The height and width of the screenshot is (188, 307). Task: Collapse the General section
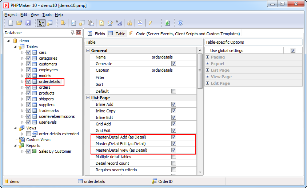88,50
